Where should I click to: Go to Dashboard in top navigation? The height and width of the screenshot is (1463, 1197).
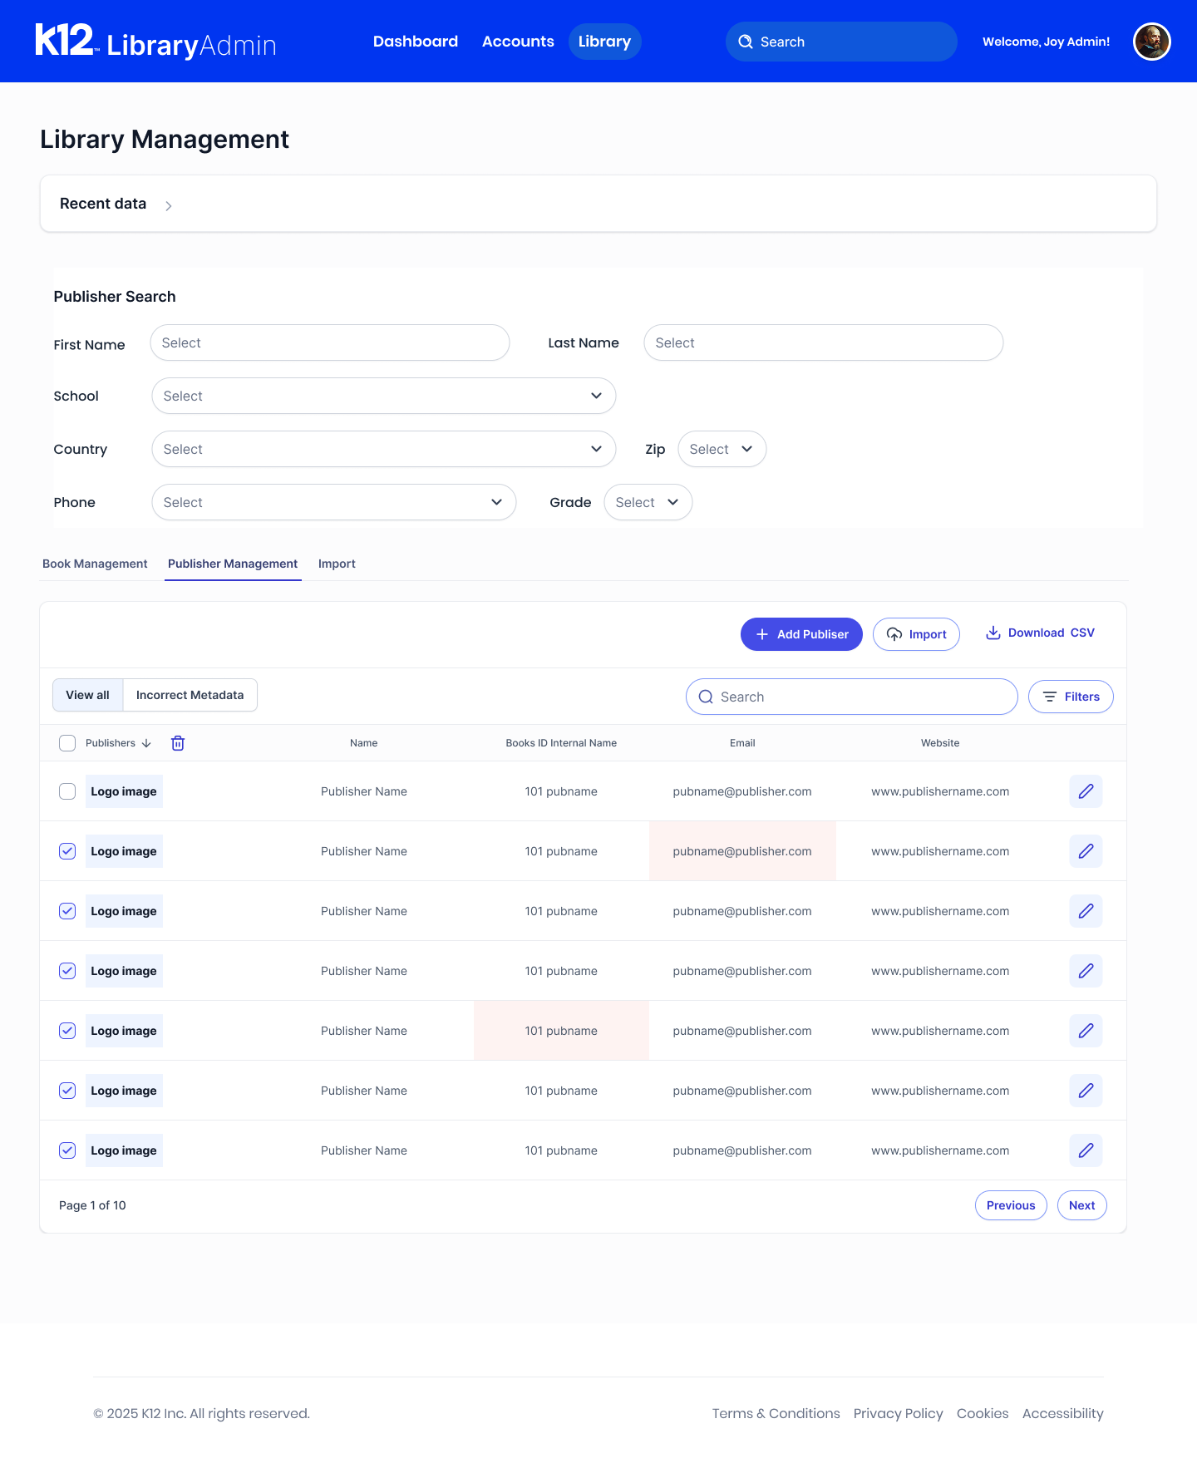click(416, 42)
